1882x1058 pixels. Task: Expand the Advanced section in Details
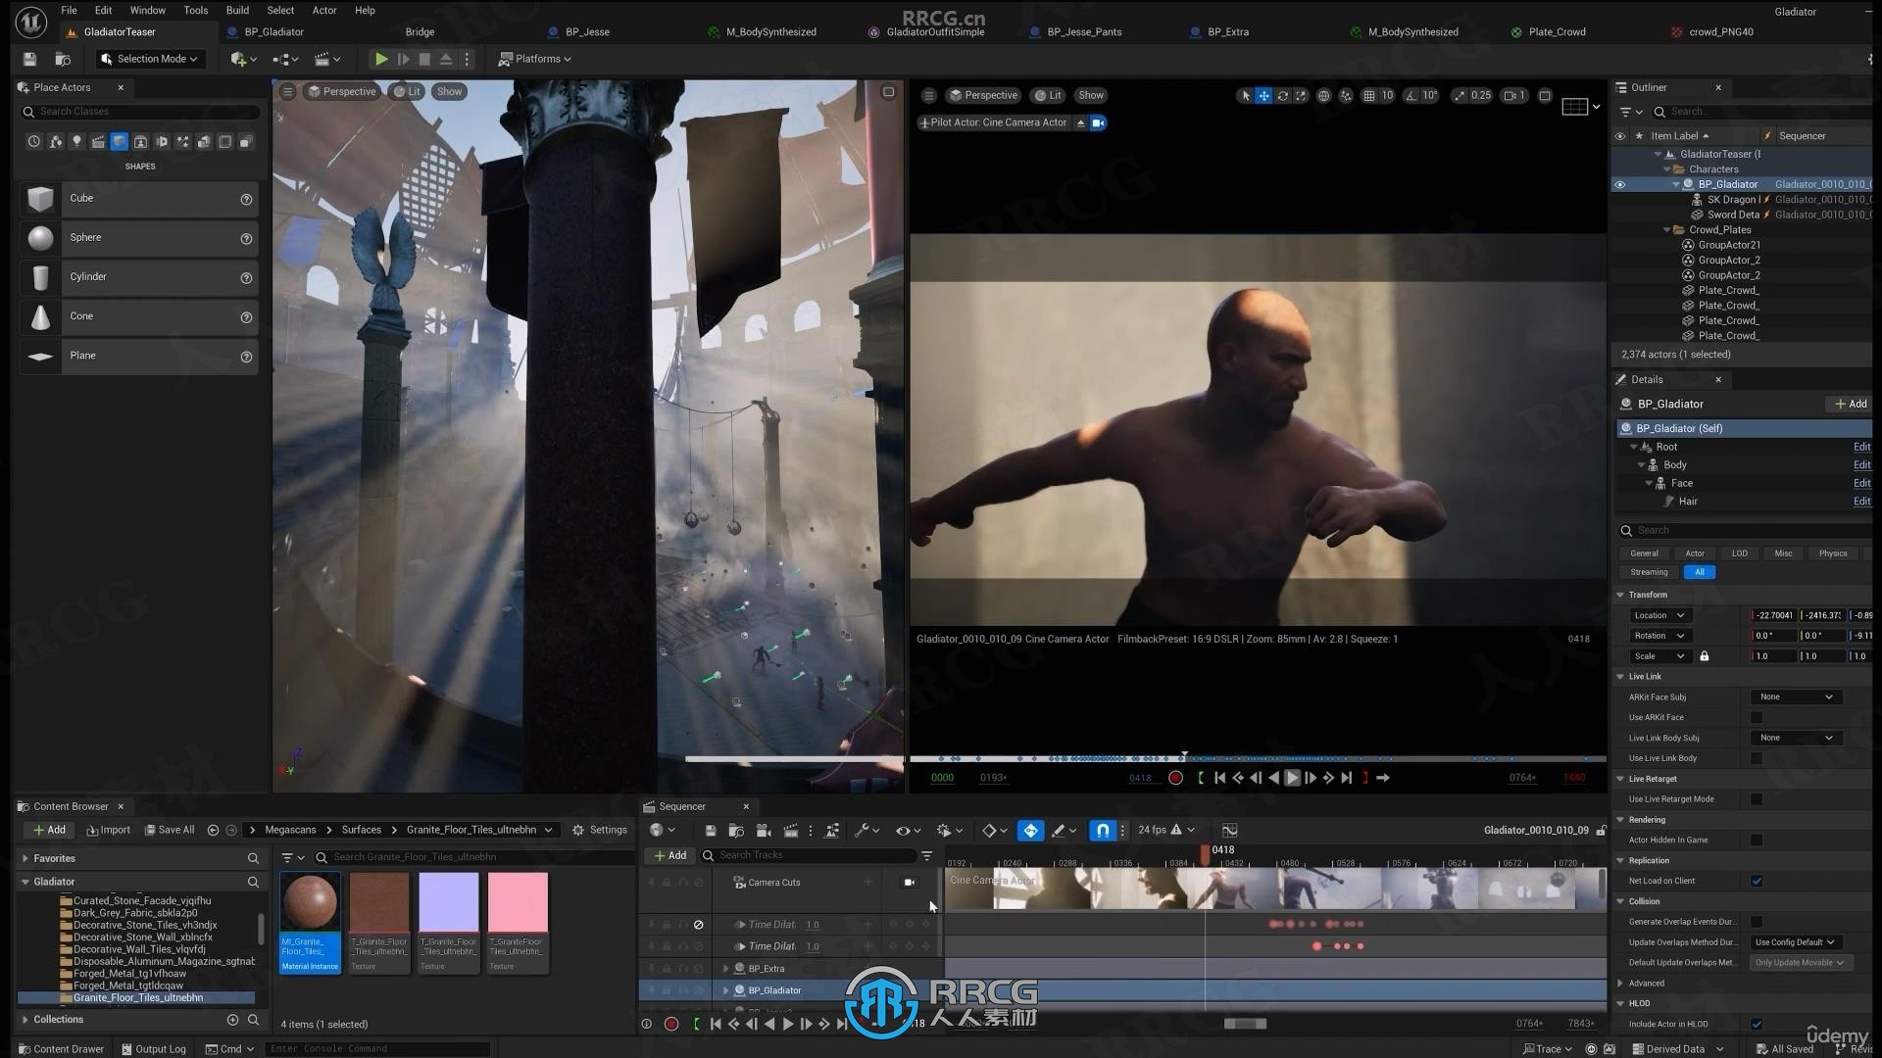1620,983
